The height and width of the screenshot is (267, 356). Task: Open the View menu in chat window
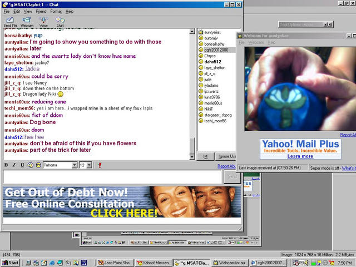pos(28,11)
